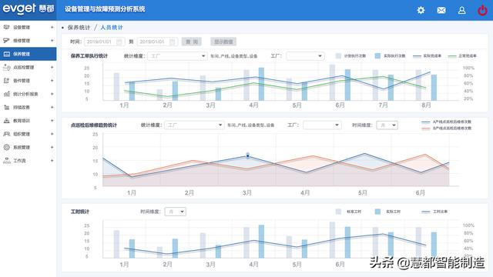Image resolution: width=493 pixels, height=277 pixels.
Task: Open the mail envelope icon
Action: click(441, 10)
